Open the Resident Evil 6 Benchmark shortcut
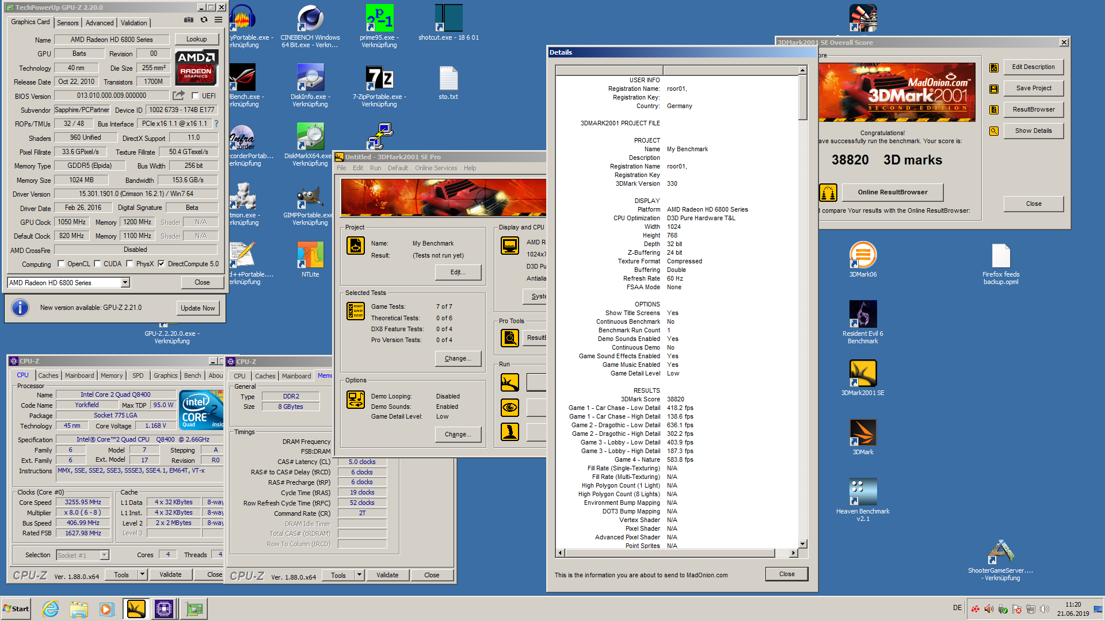 point(863,323)
